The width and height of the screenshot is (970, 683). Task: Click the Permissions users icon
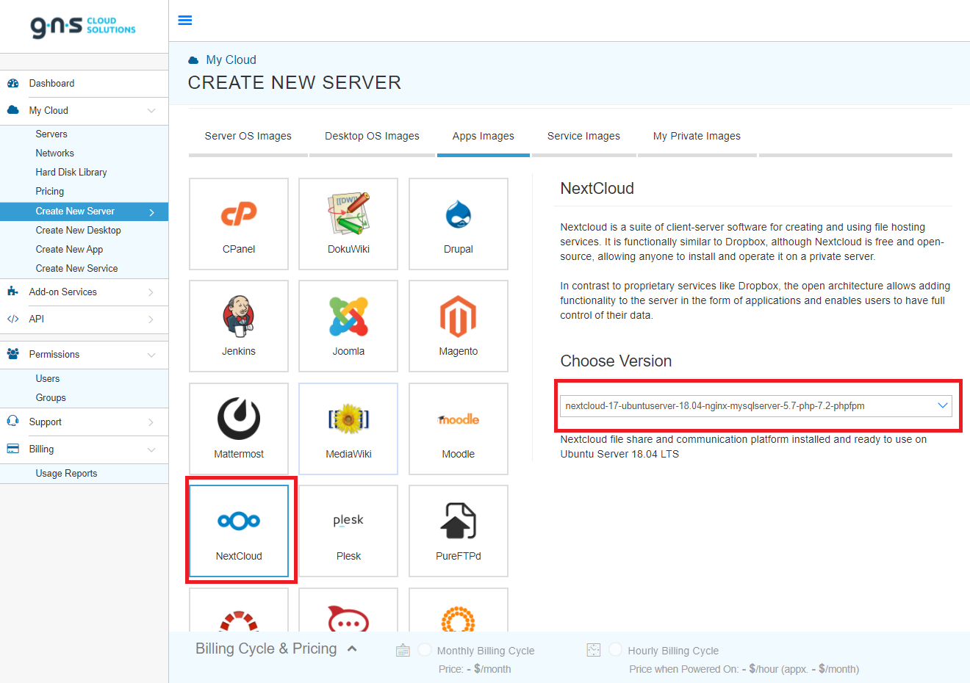(12, 354)
